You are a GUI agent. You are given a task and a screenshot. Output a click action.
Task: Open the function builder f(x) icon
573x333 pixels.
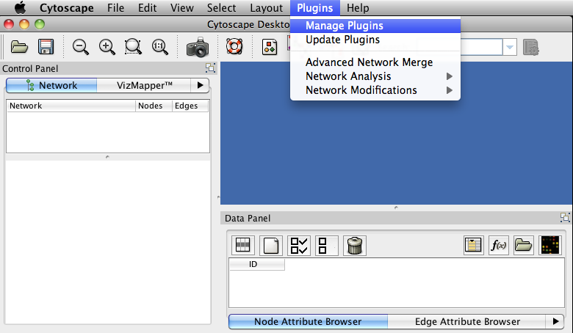[x=498, y=246]
